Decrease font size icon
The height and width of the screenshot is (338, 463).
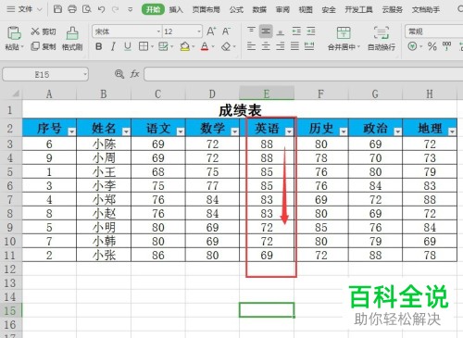(226, 31)
